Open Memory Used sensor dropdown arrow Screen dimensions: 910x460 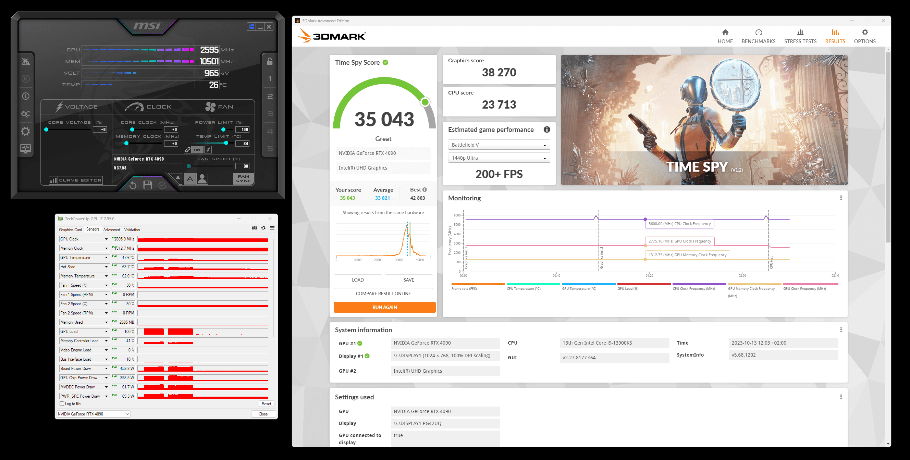point(106,322)
